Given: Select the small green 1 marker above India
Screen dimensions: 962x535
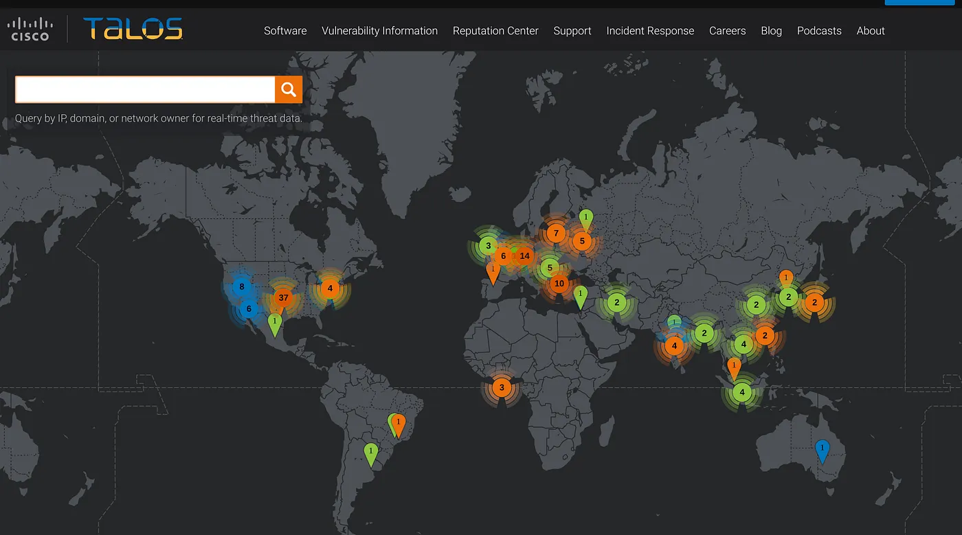Looking at the screenshot, I should pos(675,321).
